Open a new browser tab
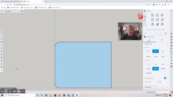The width and height of the screenshot is (173, 97). (46, 2)
